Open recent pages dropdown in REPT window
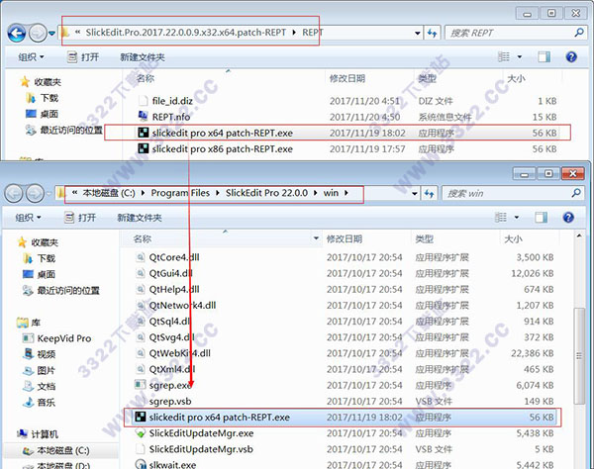The height and width of the screenshot is (469, 594). point(51,34)
